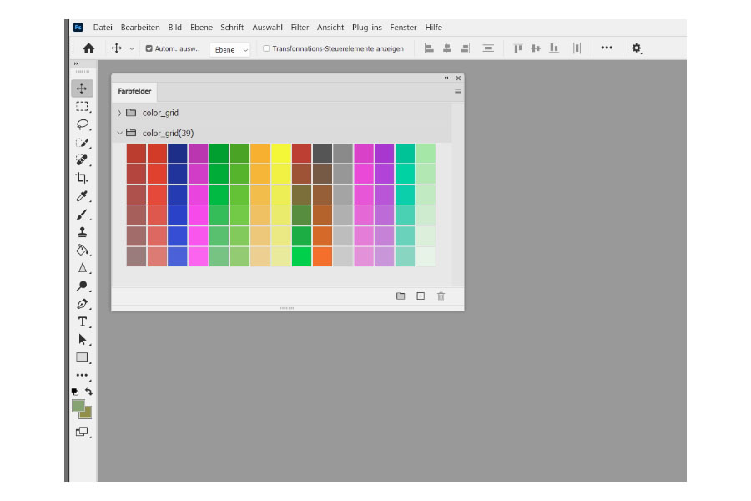Collapse the color_grid(39) folder
751x501 pixels.
click(x=119, y=132)
